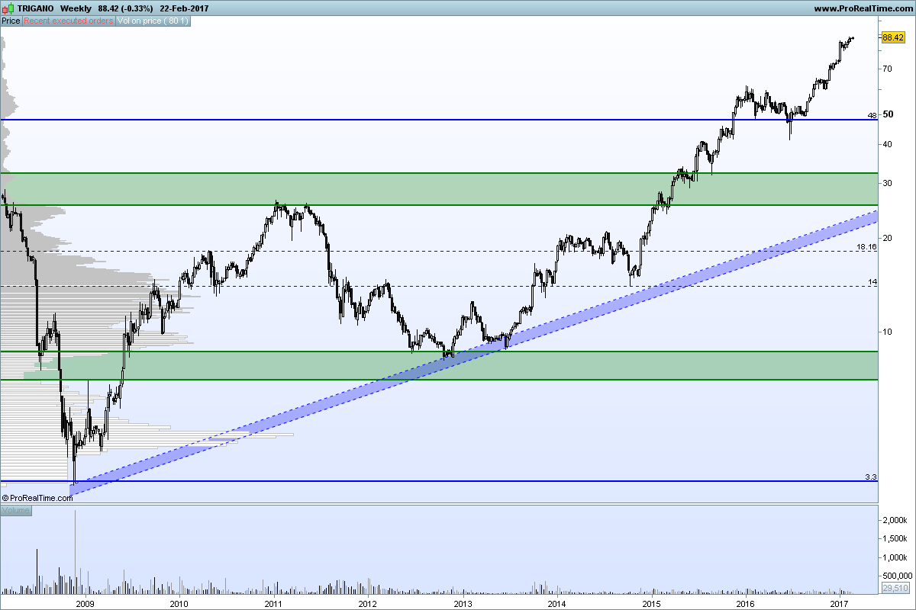Select the Vol on price (80 1) label
916x610 pixels.
point(153,21)
